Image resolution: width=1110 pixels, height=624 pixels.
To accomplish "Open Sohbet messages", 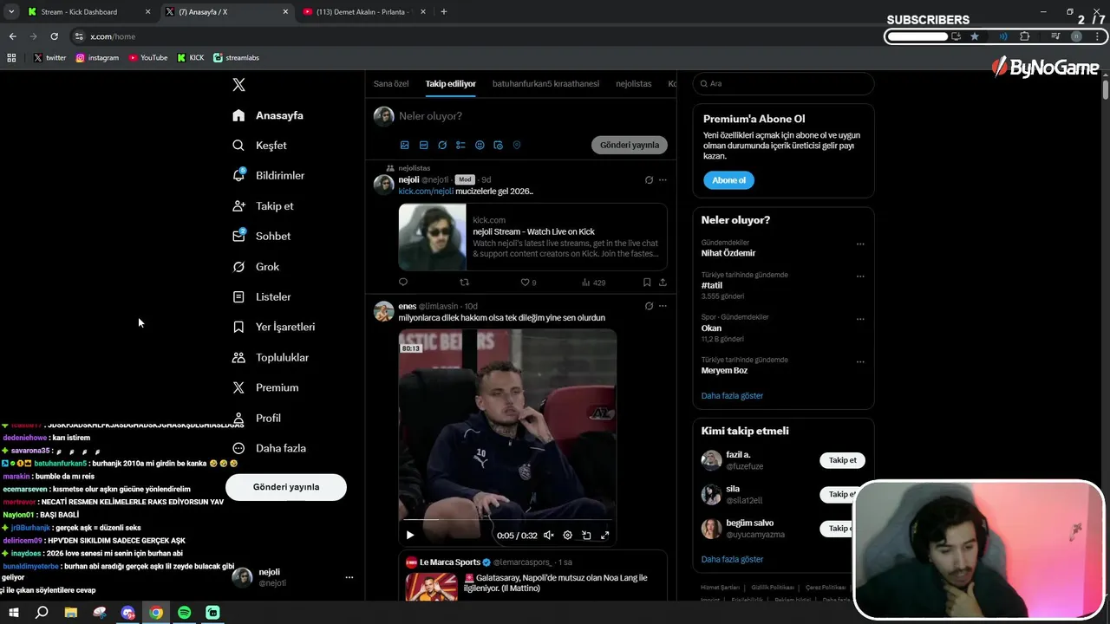I will [x=261, y=236].
